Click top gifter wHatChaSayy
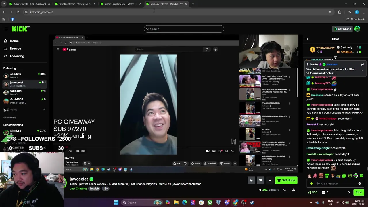Screen dimensions: 368x207 pyautogui.click(x=325, y=48)
